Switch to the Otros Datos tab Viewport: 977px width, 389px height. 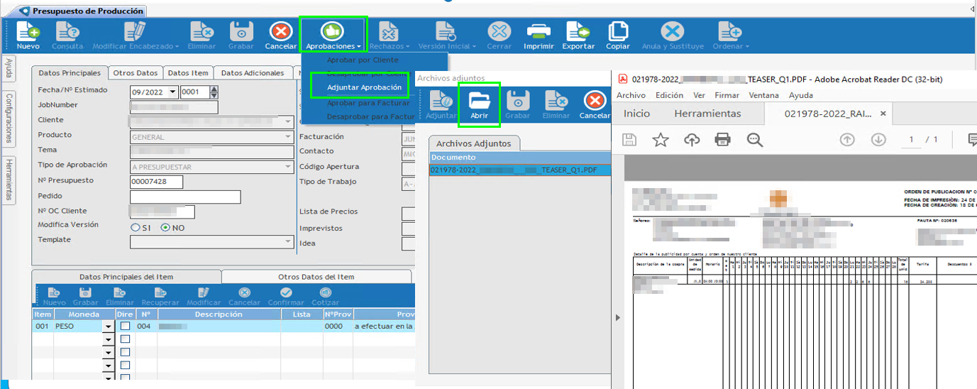coord(136,72)
